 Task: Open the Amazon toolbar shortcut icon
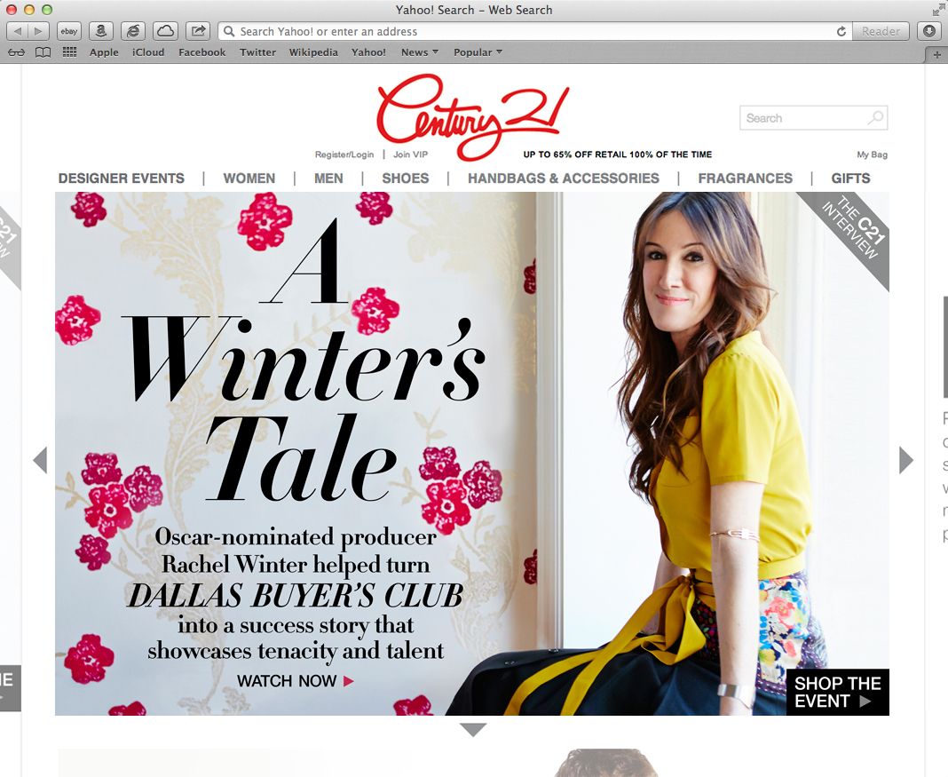101,31
